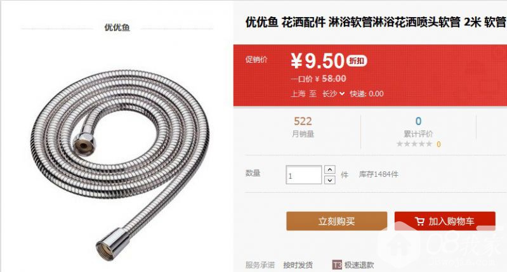This screenshot has height=272, width=507.
Task: Click the ¥9.50 promotional price
Action: coord(317,61)
